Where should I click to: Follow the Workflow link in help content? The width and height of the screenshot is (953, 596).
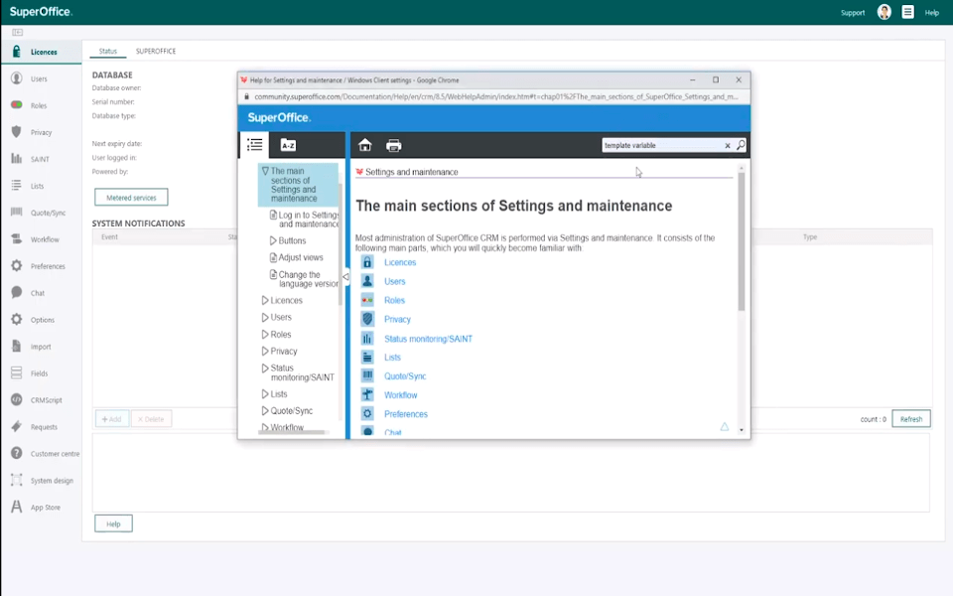click(x=400, y=395)
